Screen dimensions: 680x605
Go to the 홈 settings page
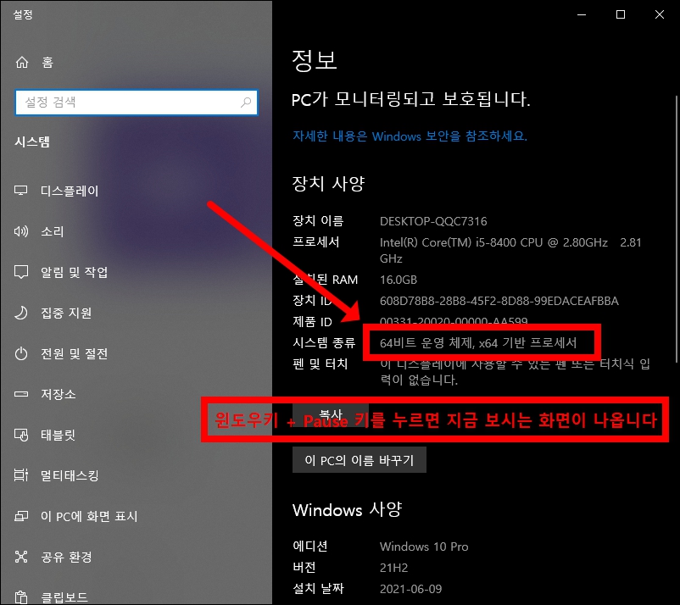[47, 61]
